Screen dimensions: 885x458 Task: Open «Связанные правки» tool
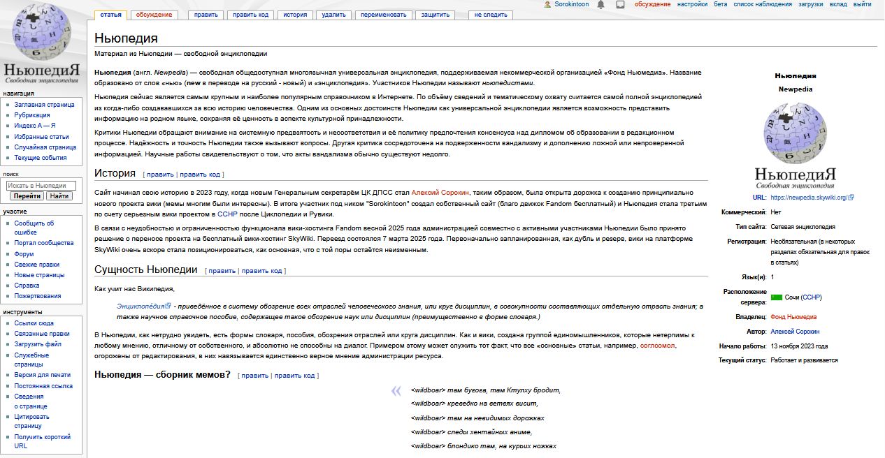point(42,334)
